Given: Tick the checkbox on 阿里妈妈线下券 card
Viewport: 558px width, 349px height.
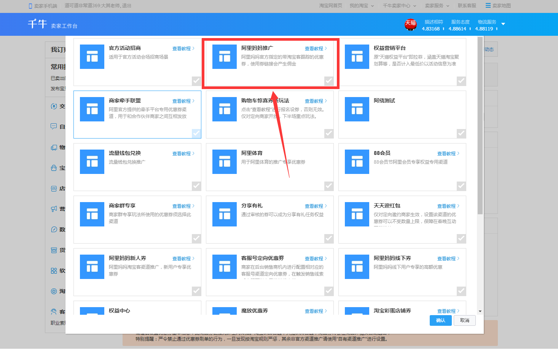Looking at the screenshot, I should 461,291.
